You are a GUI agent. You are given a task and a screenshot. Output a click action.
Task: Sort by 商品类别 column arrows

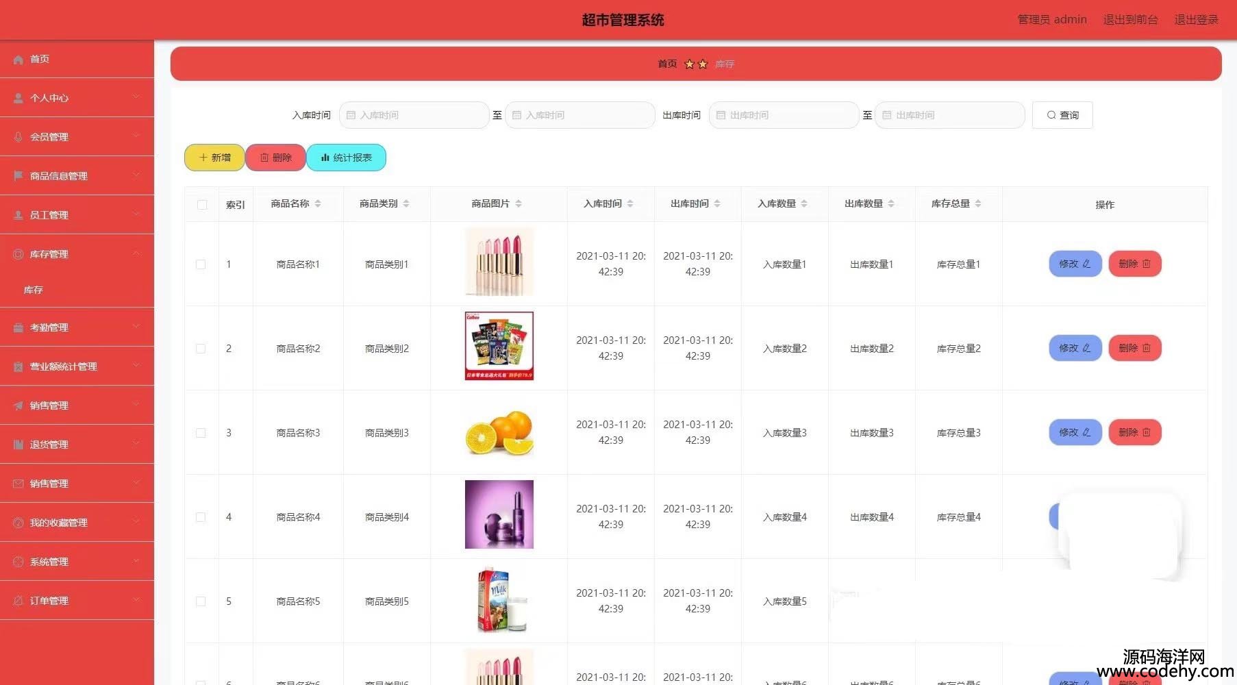[x=406, y=203]
